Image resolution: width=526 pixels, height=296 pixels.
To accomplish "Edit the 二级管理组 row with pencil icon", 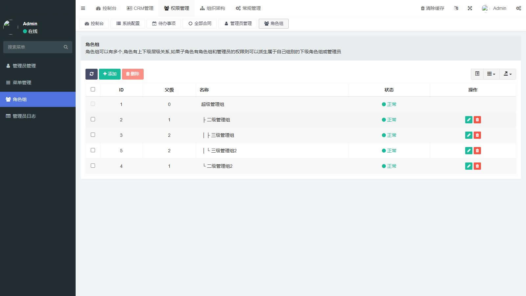I will tap(468, 120).
